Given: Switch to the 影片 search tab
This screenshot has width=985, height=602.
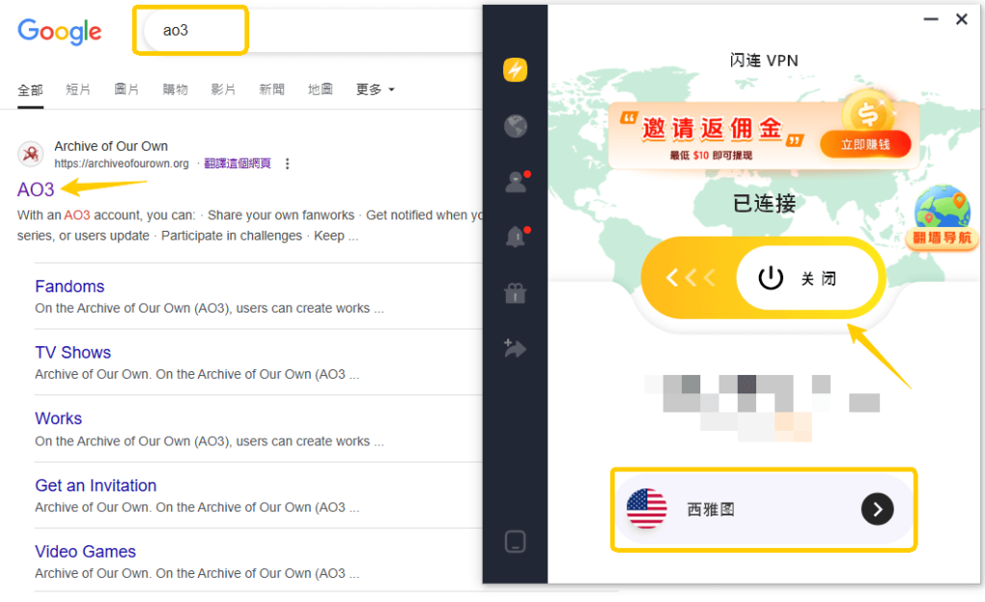Looking at the screenshot, I should click(x=223, y=89).
